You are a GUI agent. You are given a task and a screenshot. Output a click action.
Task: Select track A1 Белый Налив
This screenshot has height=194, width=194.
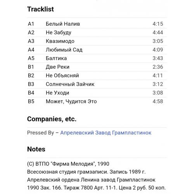tap(97, 24)
